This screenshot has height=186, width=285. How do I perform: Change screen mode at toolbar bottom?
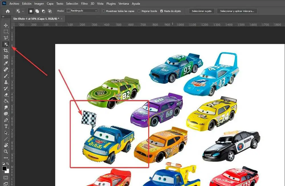point(6,184)
